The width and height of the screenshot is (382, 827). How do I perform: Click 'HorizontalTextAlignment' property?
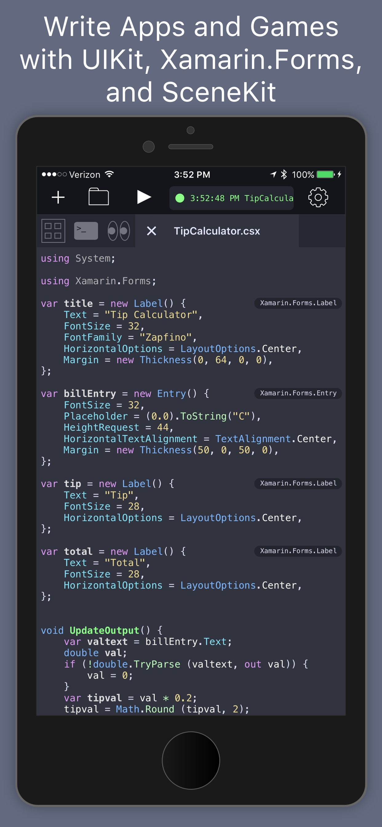click(x=131, y=438)
